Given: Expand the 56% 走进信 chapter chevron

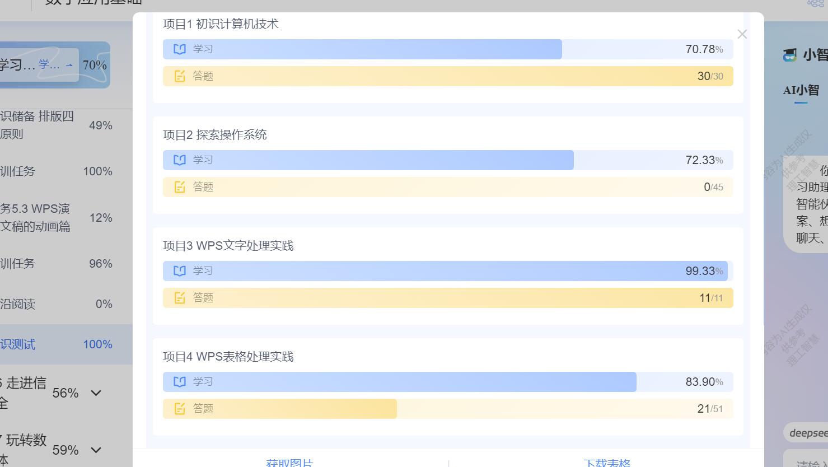Looking at the screenshot, I should pos(96,393).
